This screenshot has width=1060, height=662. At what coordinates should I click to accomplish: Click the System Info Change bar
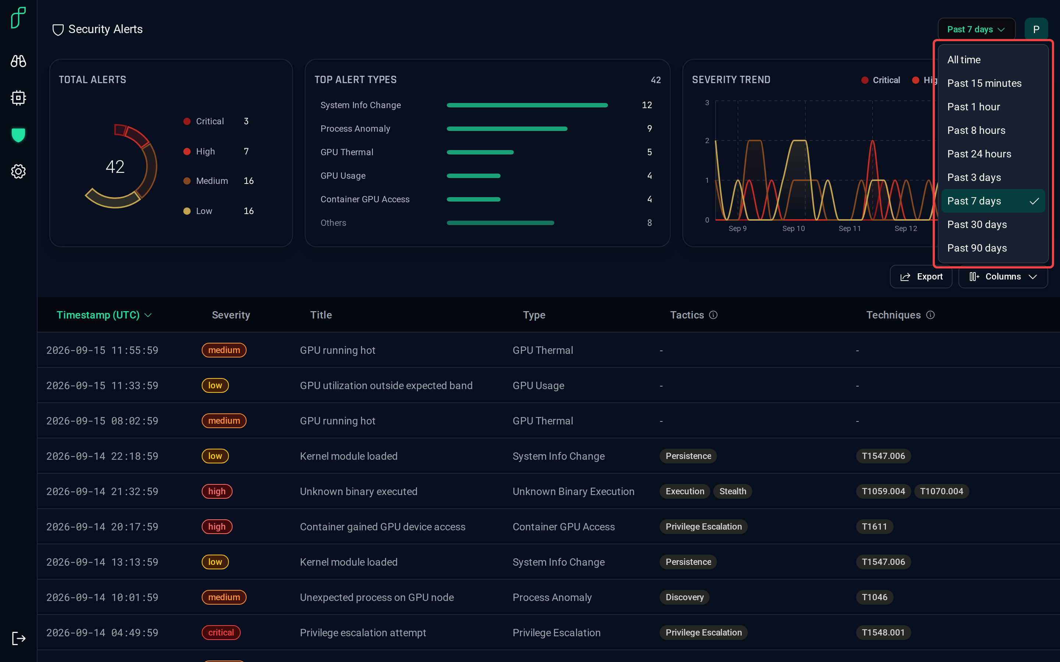[x=527, y=105]
